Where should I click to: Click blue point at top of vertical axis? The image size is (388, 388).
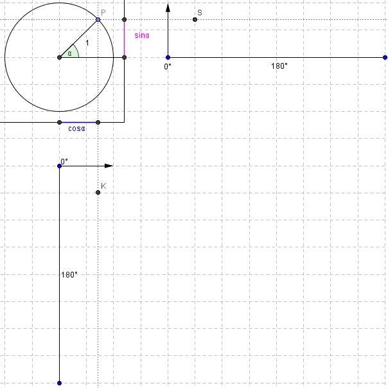coord(59,166)
